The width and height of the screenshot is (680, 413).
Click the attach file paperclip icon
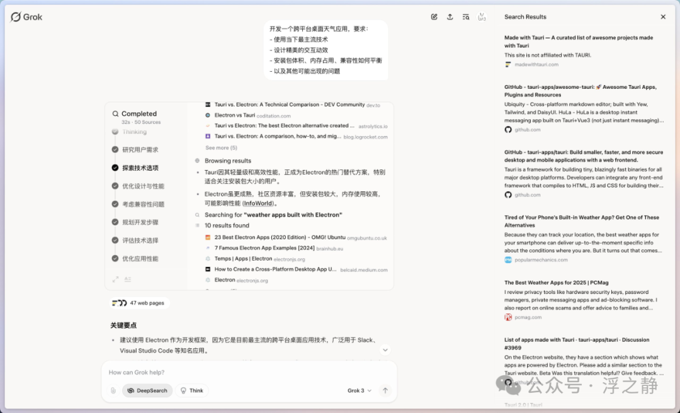[113, 390]
